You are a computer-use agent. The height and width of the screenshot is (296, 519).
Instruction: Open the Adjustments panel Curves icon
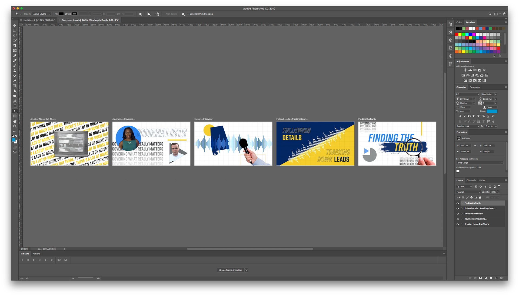point(475,70)
